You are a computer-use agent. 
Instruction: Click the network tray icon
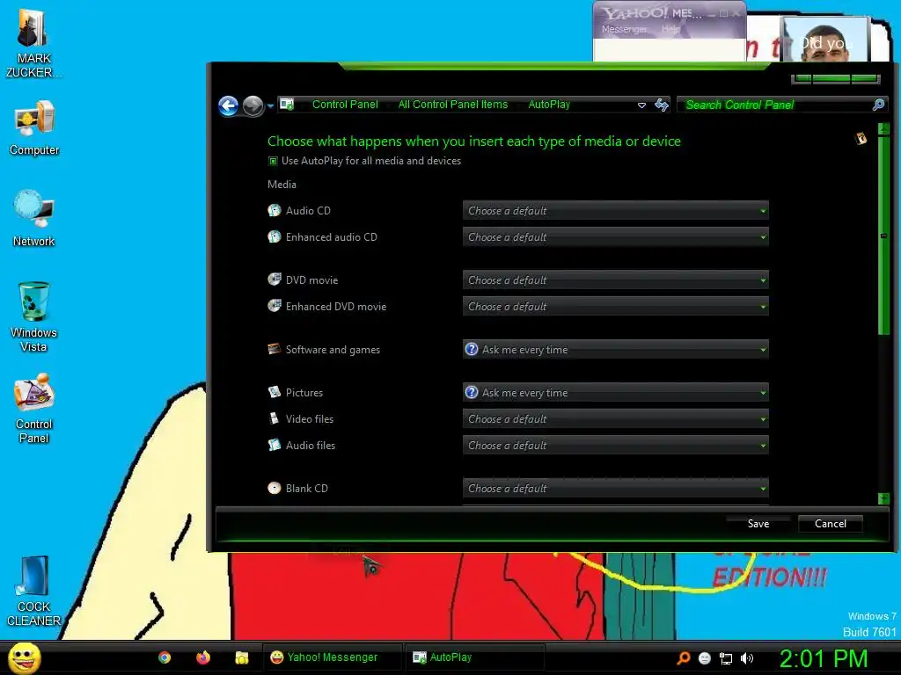(726, 658)
